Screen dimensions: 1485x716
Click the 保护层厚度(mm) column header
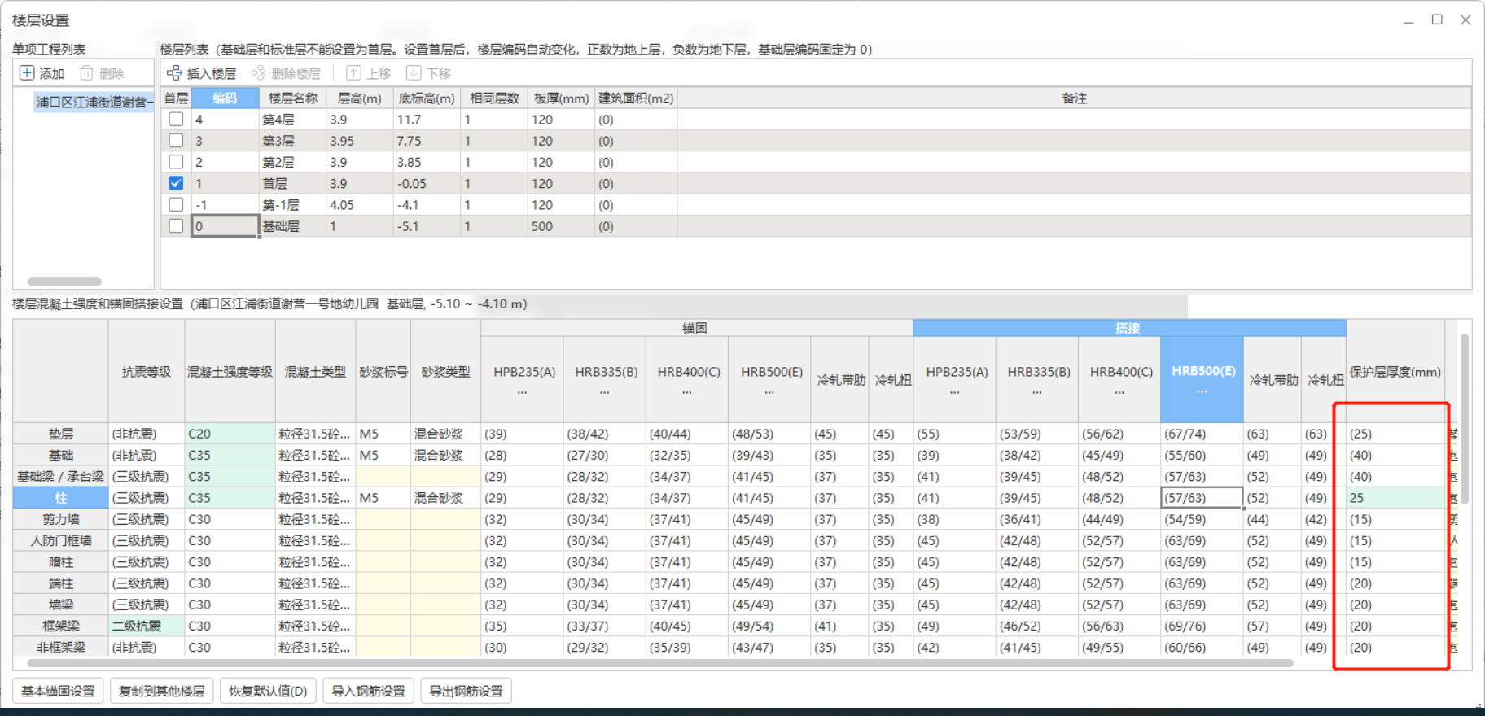pos(1395,372)
